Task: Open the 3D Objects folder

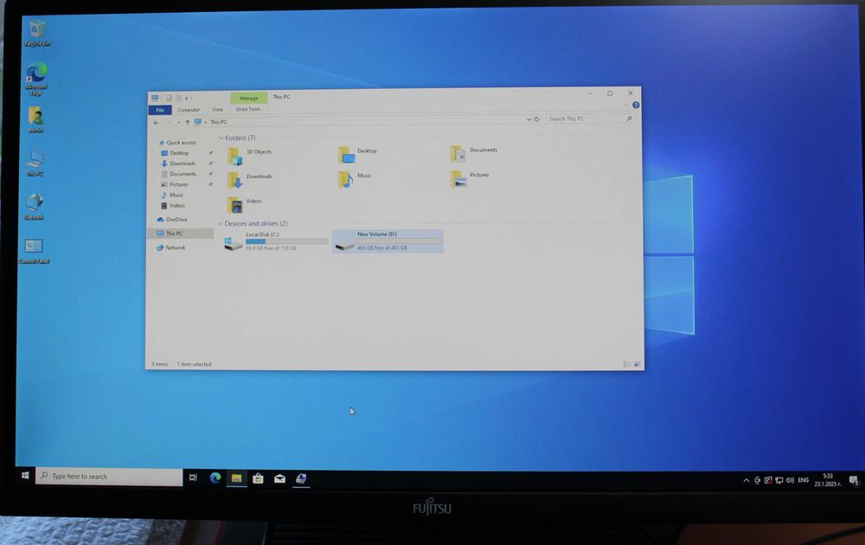Action: click(x=249, y=156)
